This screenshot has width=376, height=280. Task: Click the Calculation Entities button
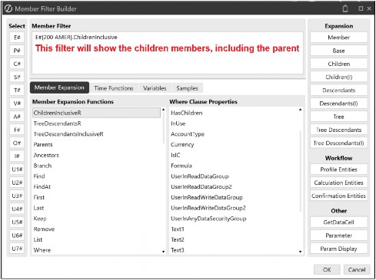point(338,183)
